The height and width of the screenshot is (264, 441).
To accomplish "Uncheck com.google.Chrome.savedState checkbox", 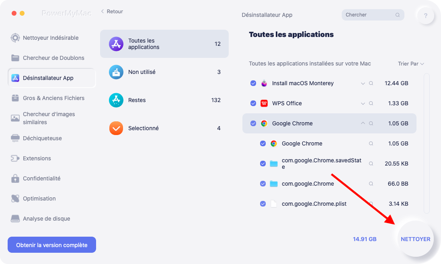I will (x=263, y=164).
